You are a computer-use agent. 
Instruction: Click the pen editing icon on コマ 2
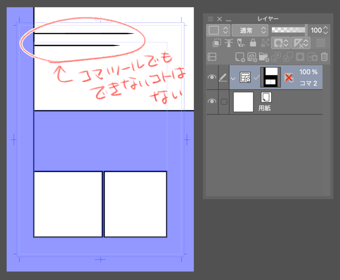(223, 78)
